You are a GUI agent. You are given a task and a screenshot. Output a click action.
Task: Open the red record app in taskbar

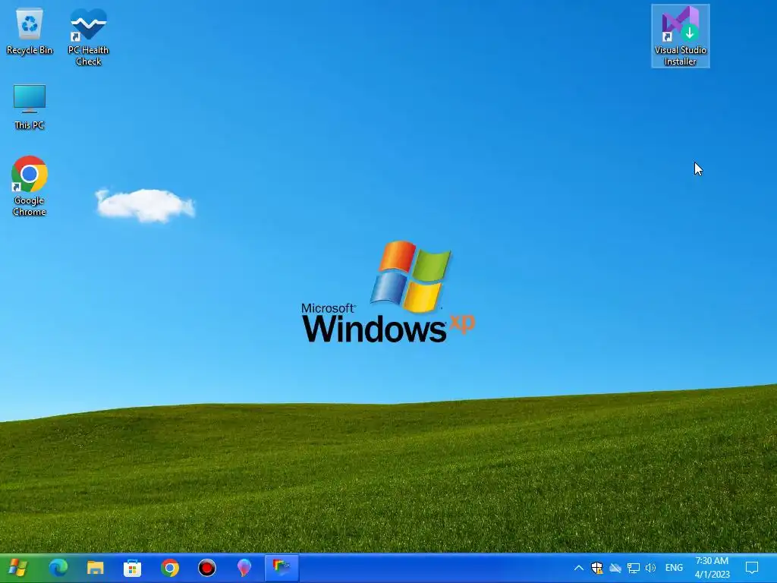click(x=206, y=568)
